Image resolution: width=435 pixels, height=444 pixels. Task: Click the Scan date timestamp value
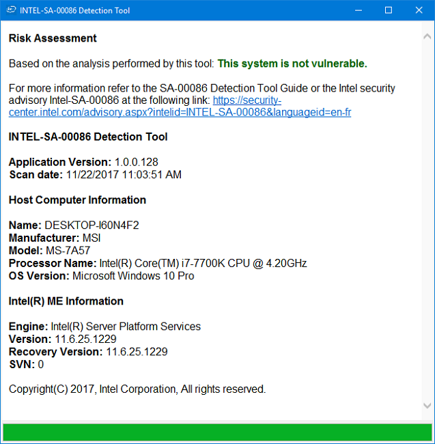tap(124, 174)
